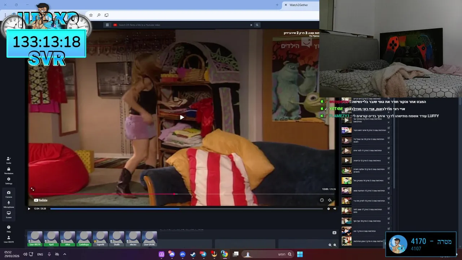Expand the system tray hidden icons chevron
Viewport: 462px width, 260px height.
pyautogui.click(x=65, y=254)
